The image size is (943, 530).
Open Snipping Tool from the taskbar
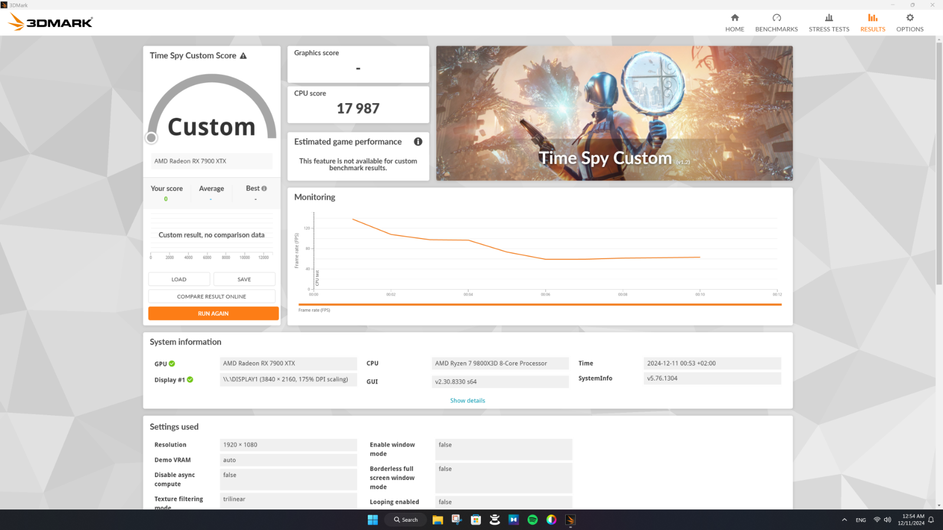[x=456, y=519]
